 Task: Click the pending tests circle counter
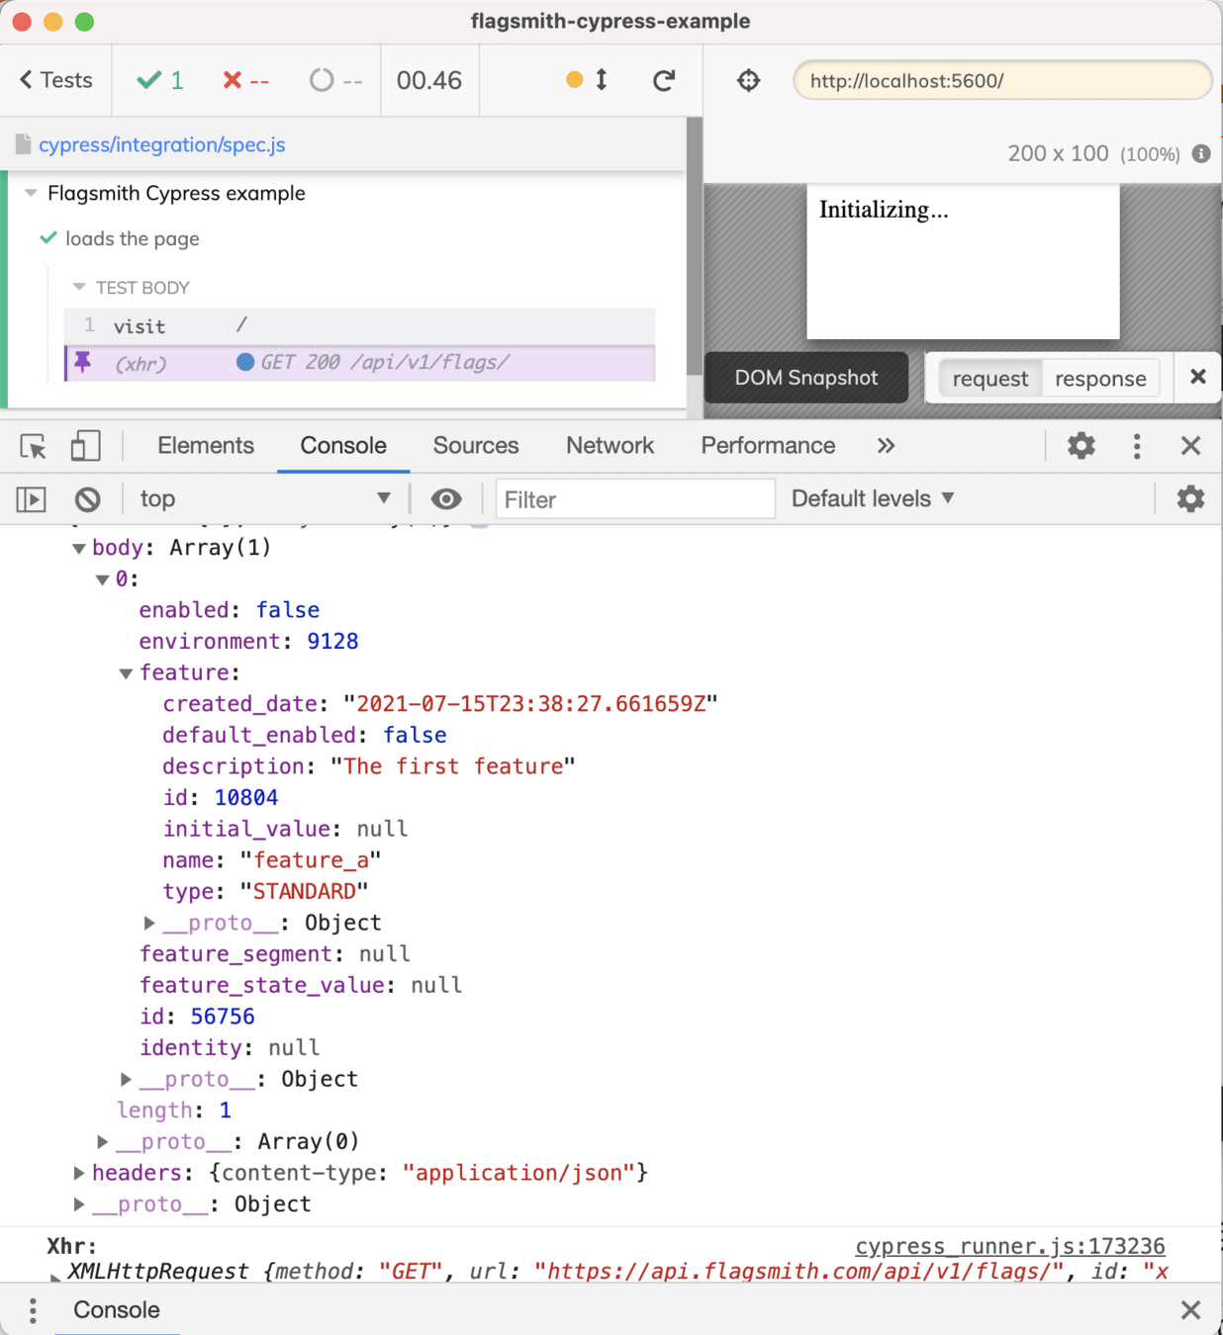(335, 80)
